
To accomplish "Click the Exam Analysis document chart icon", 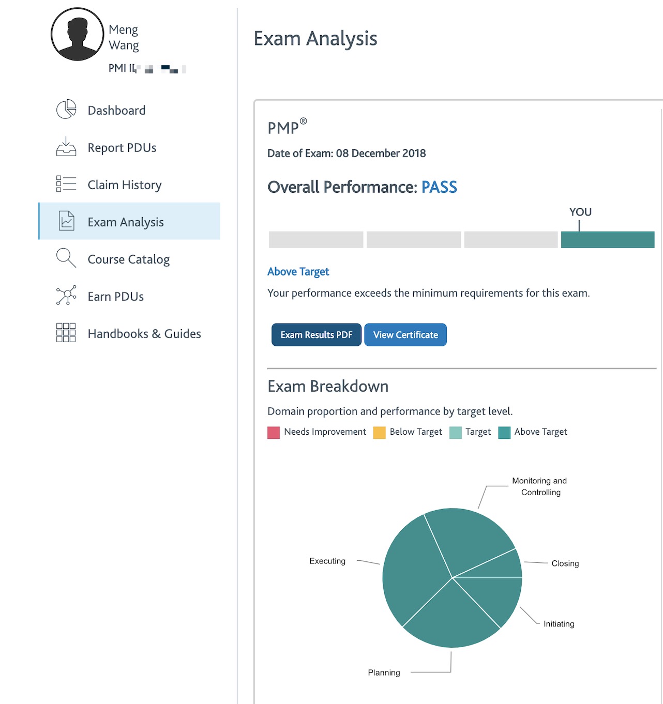I will click(66, 221).
